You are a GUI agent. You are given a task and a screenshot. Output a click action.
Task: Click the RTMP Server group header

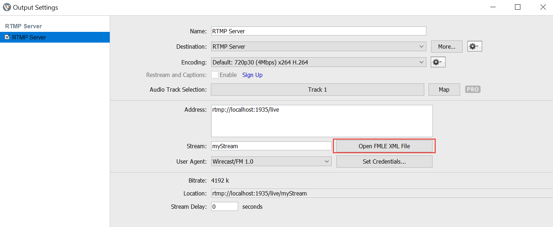click(24, 26)
